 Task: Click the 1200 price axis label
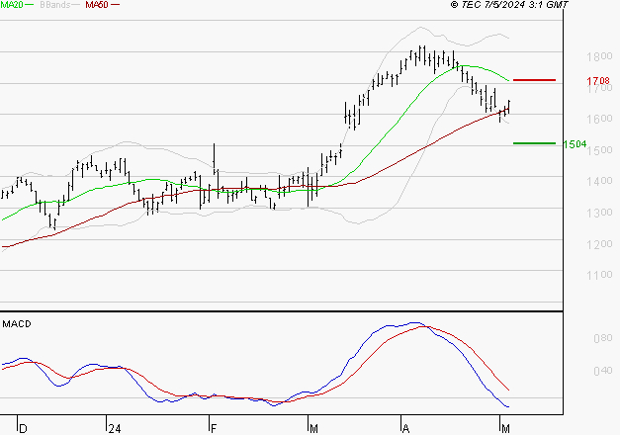tap(599, 244)
